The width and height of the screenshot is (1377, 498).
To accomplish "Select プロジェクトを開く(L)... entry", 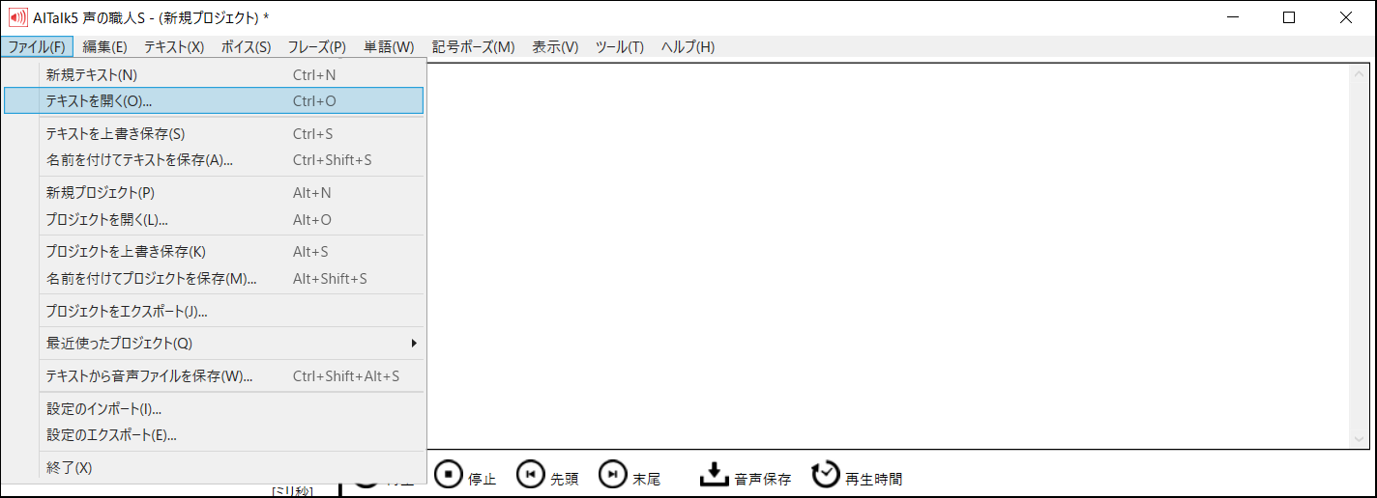I will 214,220.
